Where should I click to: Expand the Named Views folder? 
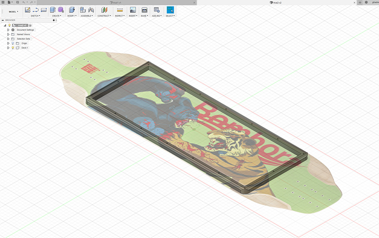click(8, 34)
